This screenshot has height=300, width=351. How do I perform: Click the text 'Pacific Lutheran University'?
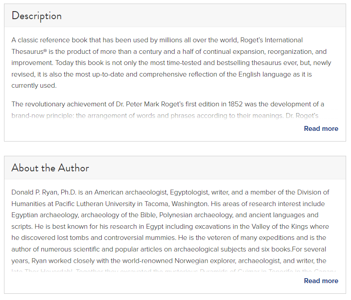tap(95, 204)
